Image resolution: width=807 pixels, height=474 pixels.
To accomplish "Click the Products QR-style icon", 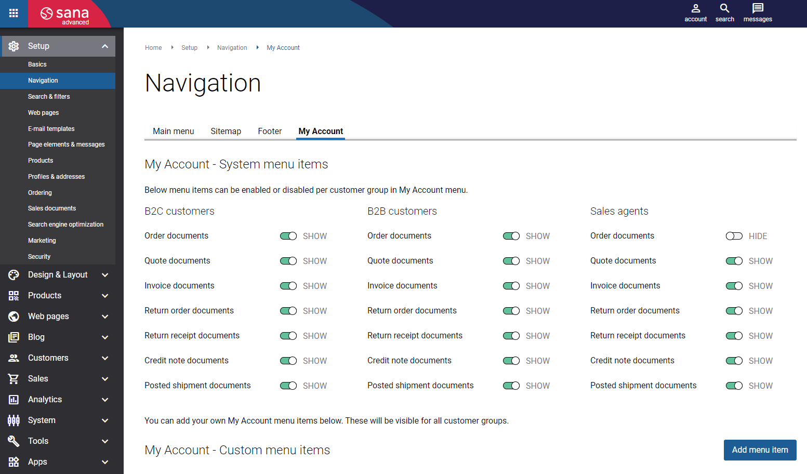I will 14,296.
